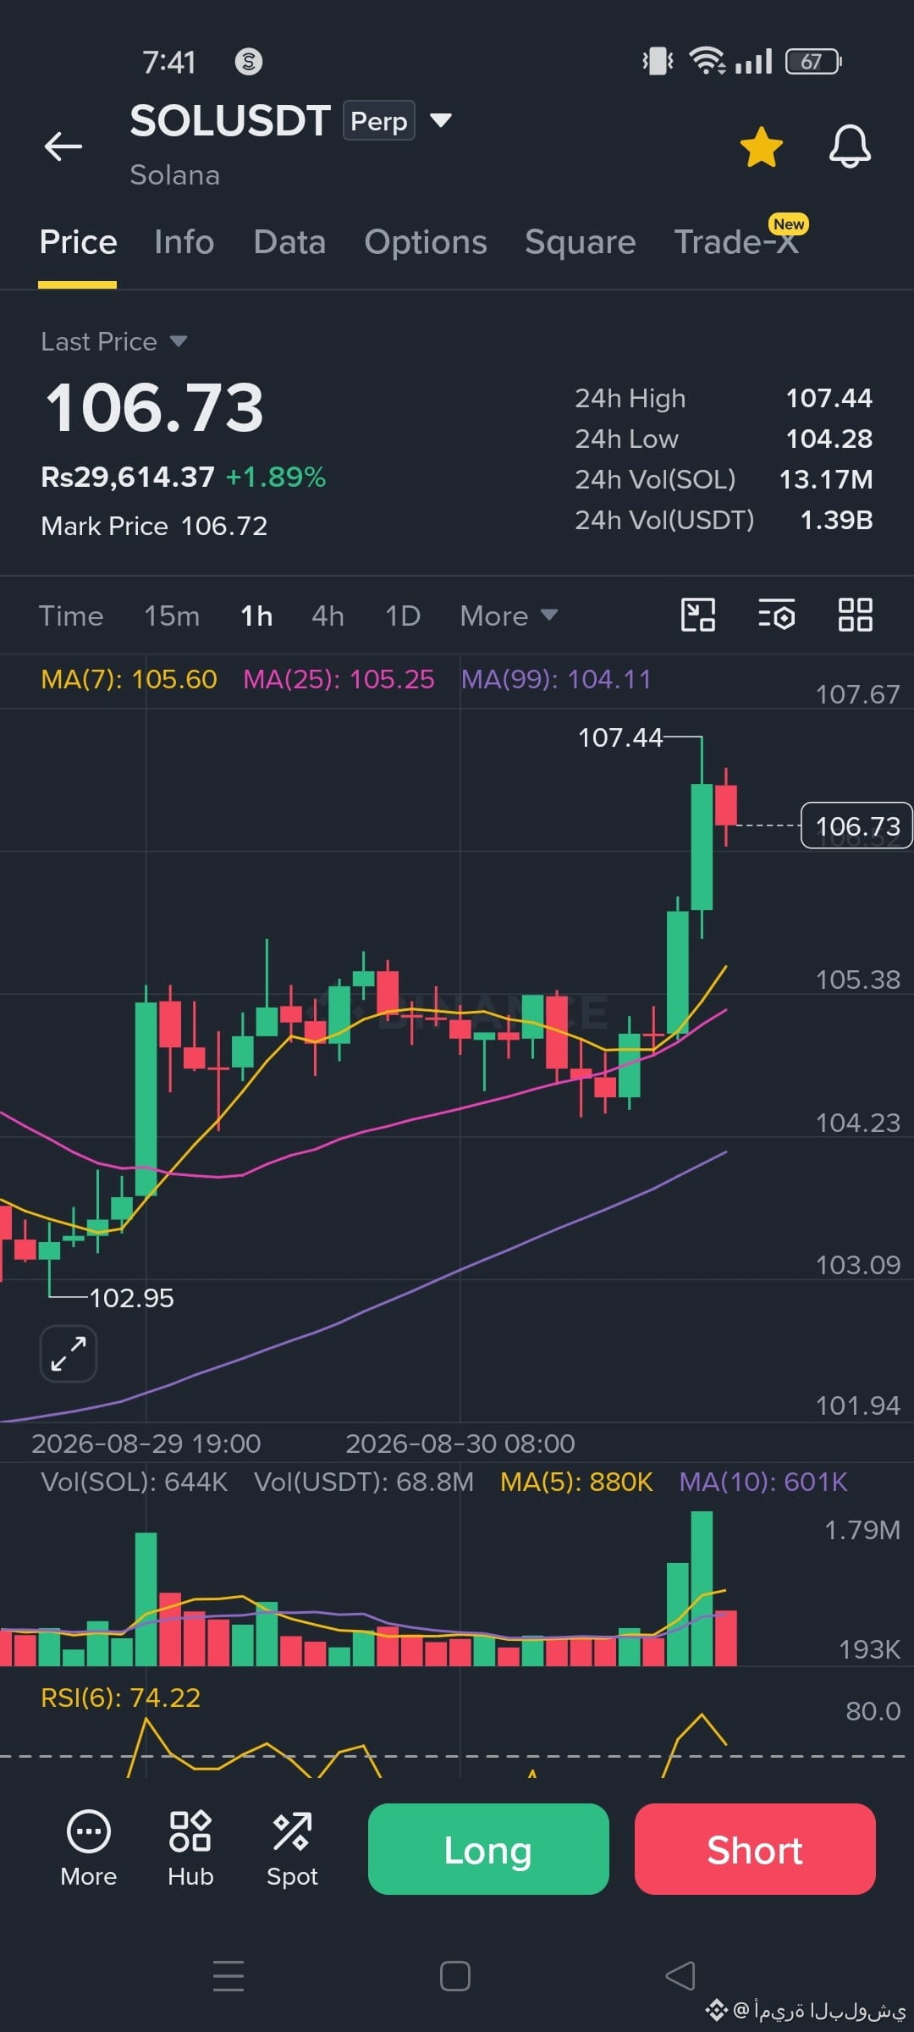The height and width of the screenshot is (2032, 914).
Task: Open Android recent apps navigation button
Action: pos(228,1976)
